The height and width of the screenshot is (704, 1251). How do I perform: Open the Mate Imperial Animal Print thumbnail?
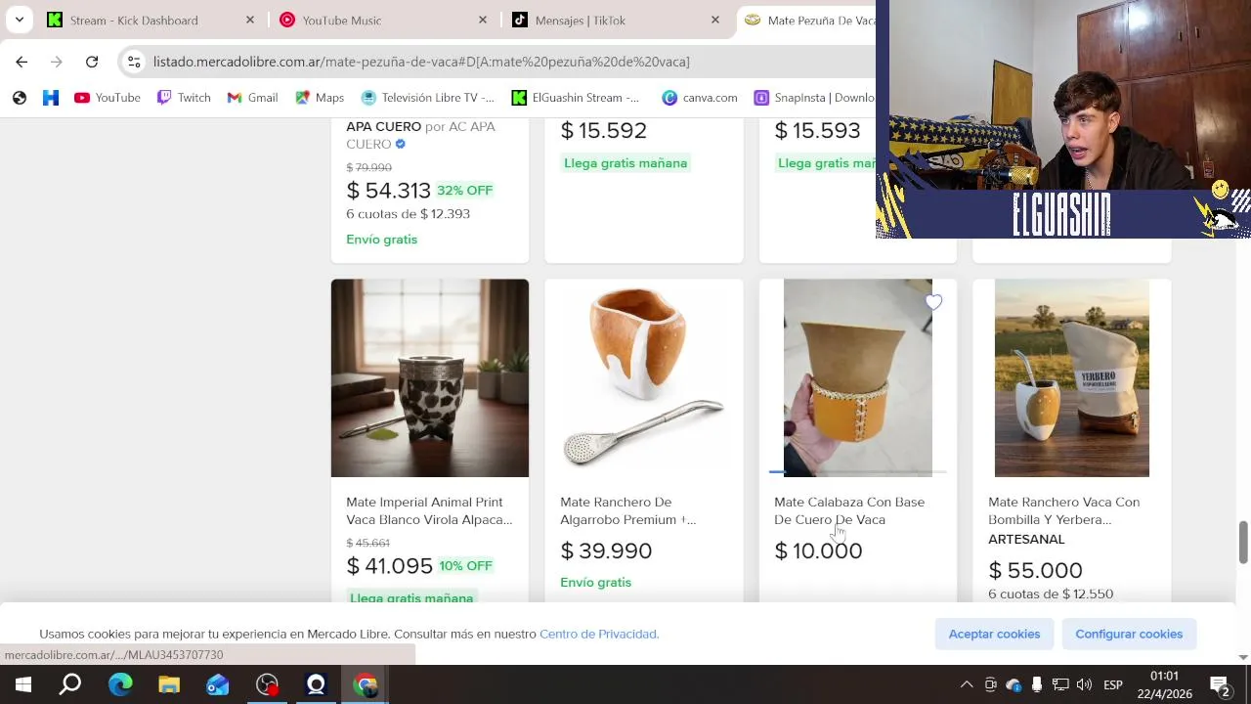430,378
